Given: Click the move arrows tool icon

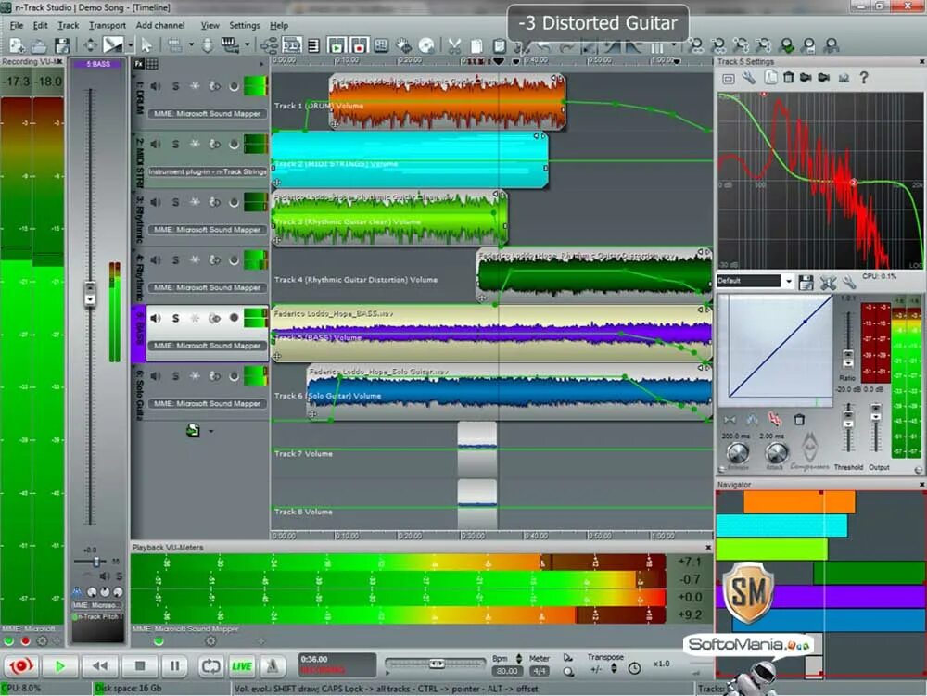Looking at the screenshot, I should pyautogui.click(x=90, y=44).
